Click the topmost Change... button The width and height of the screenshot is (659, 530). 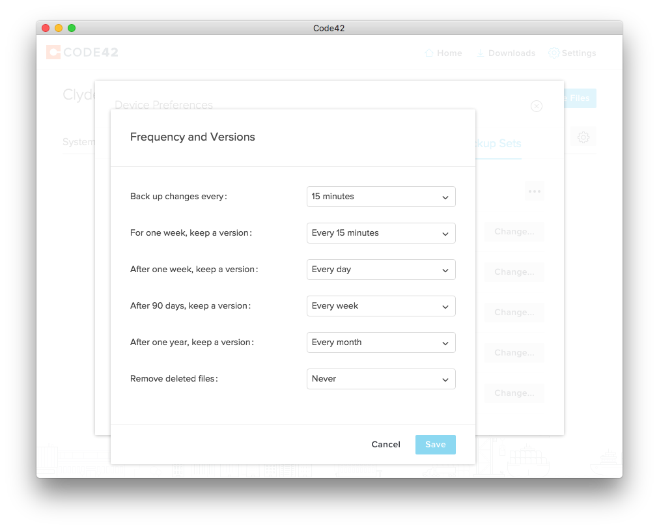(514, 232)
